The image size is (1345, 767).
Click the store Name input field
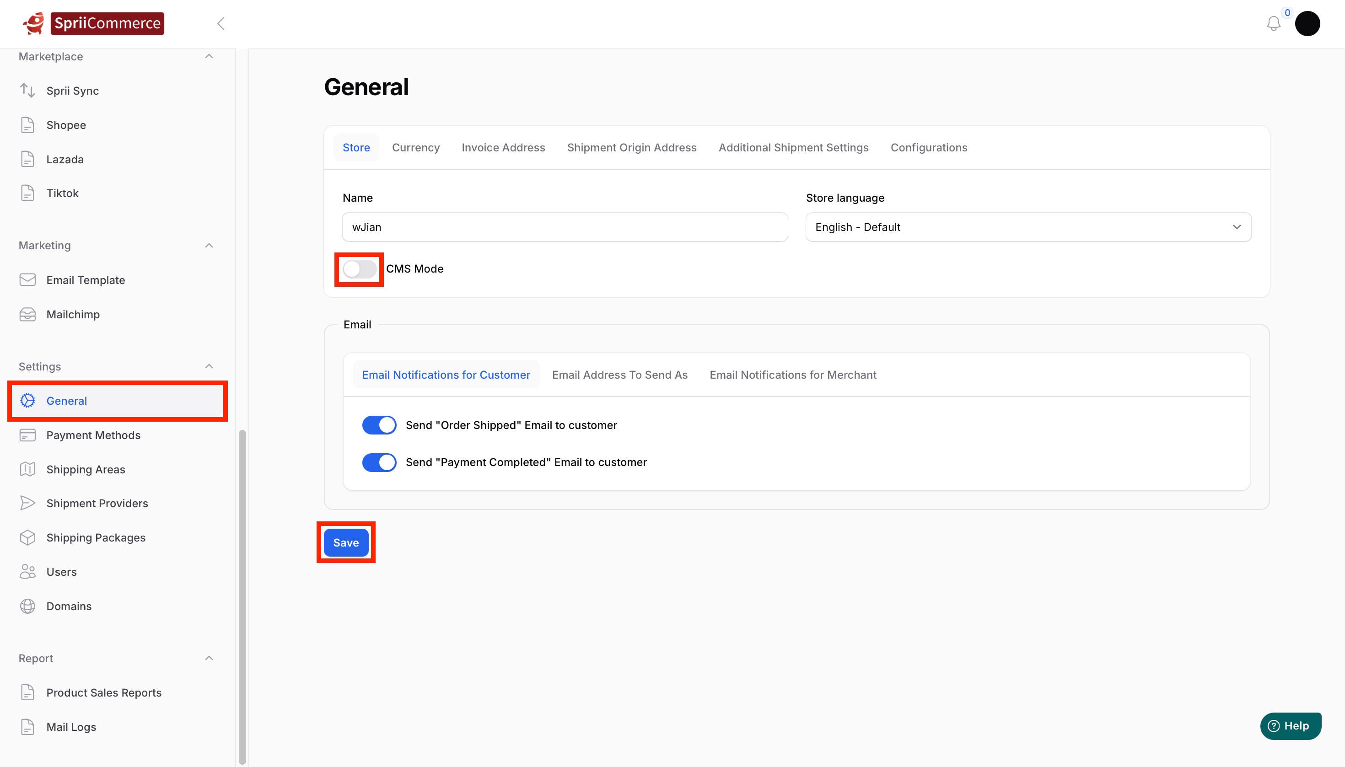(564, 227)
